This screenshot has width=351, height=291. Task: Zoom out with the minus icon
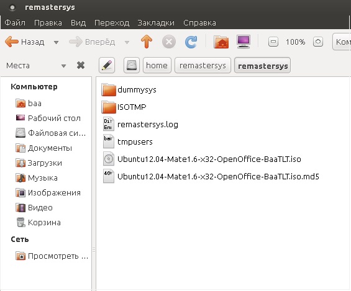coord(273,42)
